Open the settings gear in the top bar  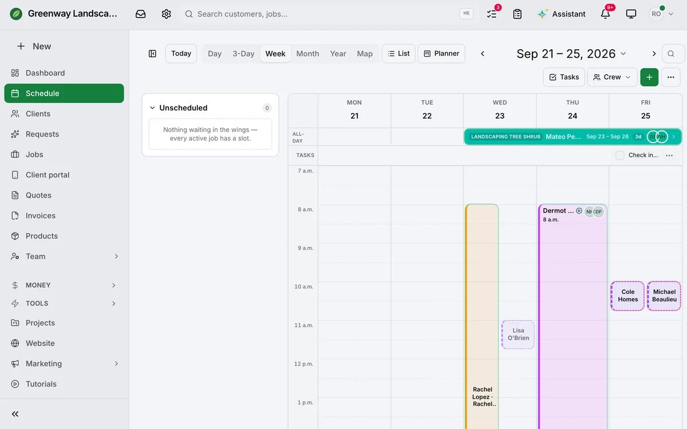pos(166,14)
